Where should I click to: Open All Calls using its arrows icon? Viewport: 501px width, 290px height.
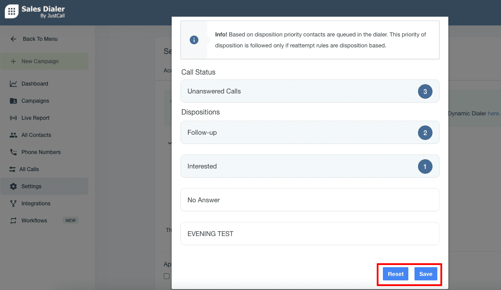tap(13, 169)
